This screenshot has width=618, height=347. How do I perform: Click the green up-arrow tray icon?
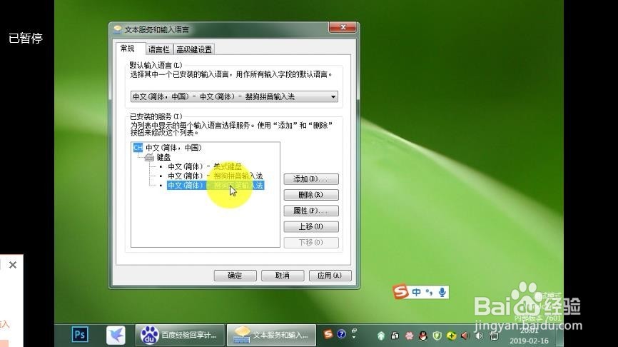(381, 336)
